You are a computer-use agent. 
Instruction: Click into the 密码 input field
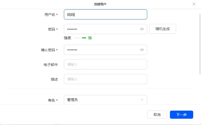click(x=101, y=29)
